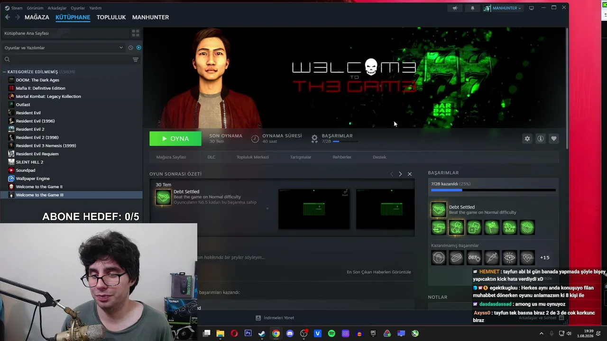The image size is (607, 341).
Task: View the monitors transfer achievement icon
Action: (439, 227)
